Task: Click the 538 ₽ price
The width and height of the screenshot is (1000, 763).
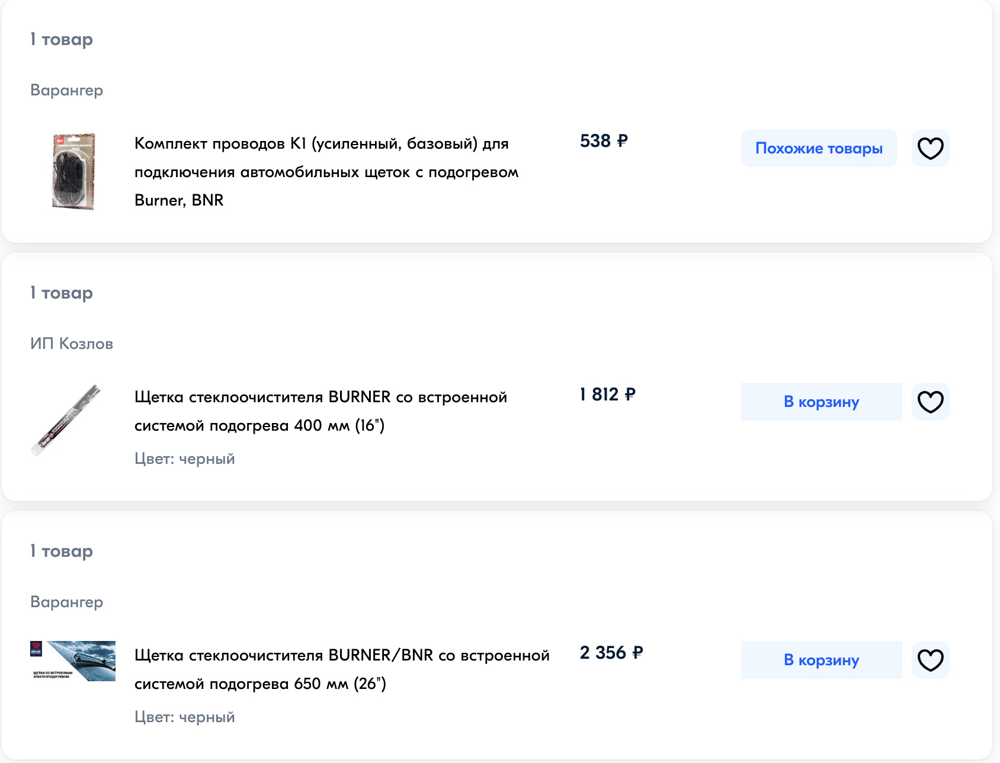Action: click(x=604, y=141)
